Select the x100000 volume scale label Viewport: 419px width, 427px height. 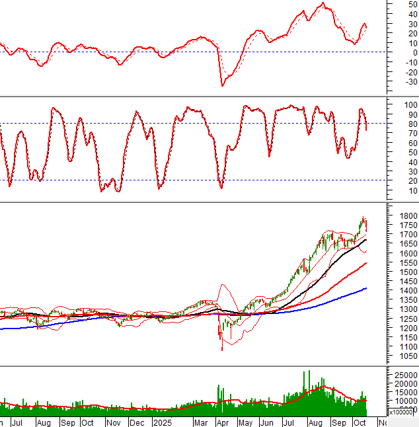[400, 412]
